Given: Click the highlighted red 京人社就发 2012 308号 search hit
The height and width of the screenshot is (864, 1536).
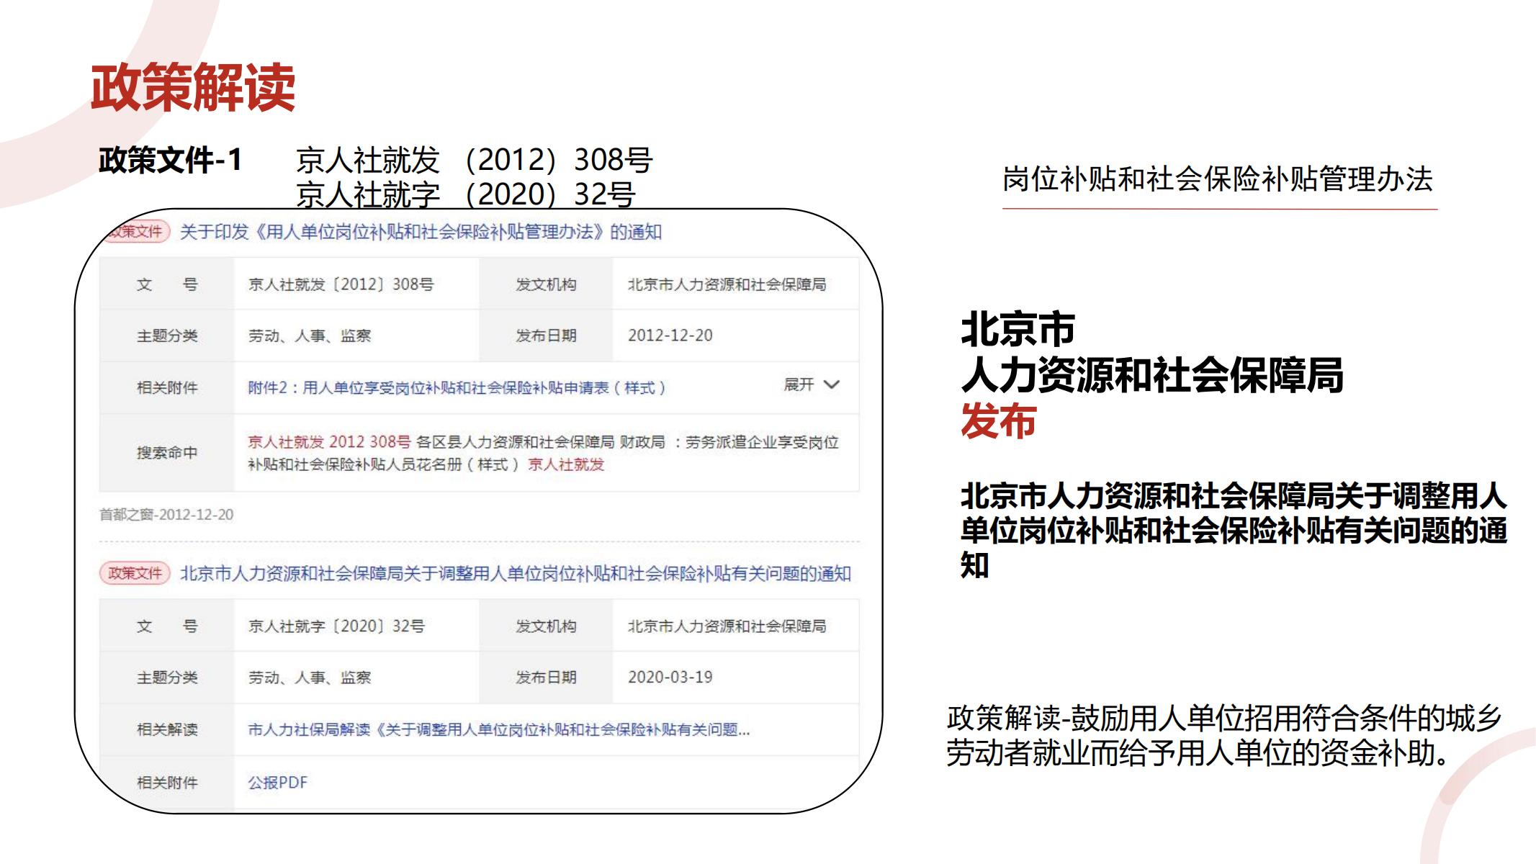Looking at the screenshot, I should 329,442.
